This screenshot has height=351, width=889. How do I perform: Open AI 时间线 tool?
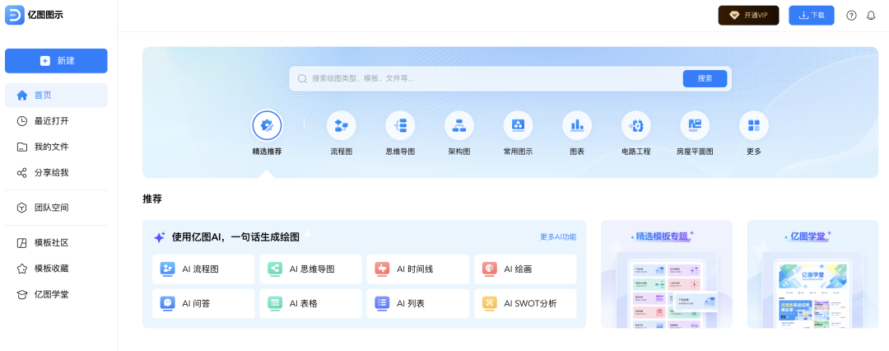coord(418,269)
